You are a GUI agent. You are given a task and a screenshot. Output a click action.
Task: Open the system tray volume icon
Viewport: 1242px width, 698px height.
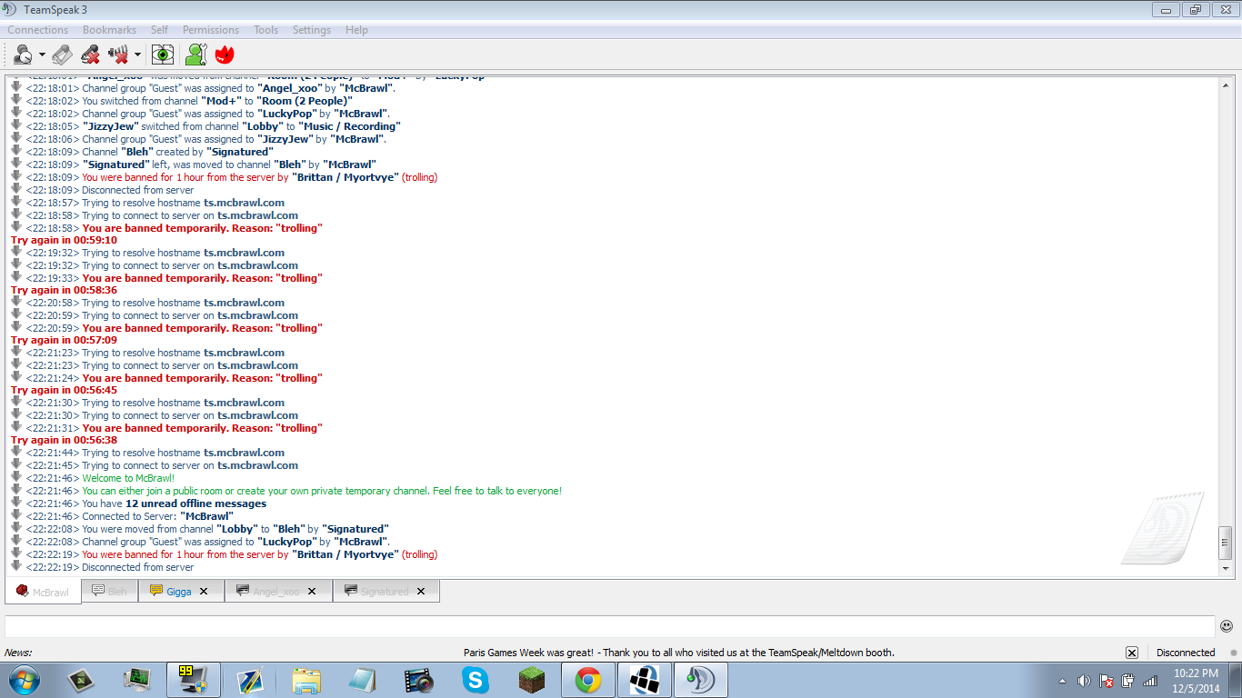pyautogui.click(x=1084, y=681)
